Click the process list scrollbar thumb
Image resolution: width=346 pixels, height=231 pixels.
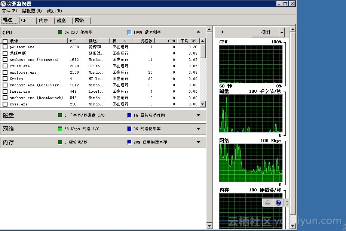click(x=203, y=51)
